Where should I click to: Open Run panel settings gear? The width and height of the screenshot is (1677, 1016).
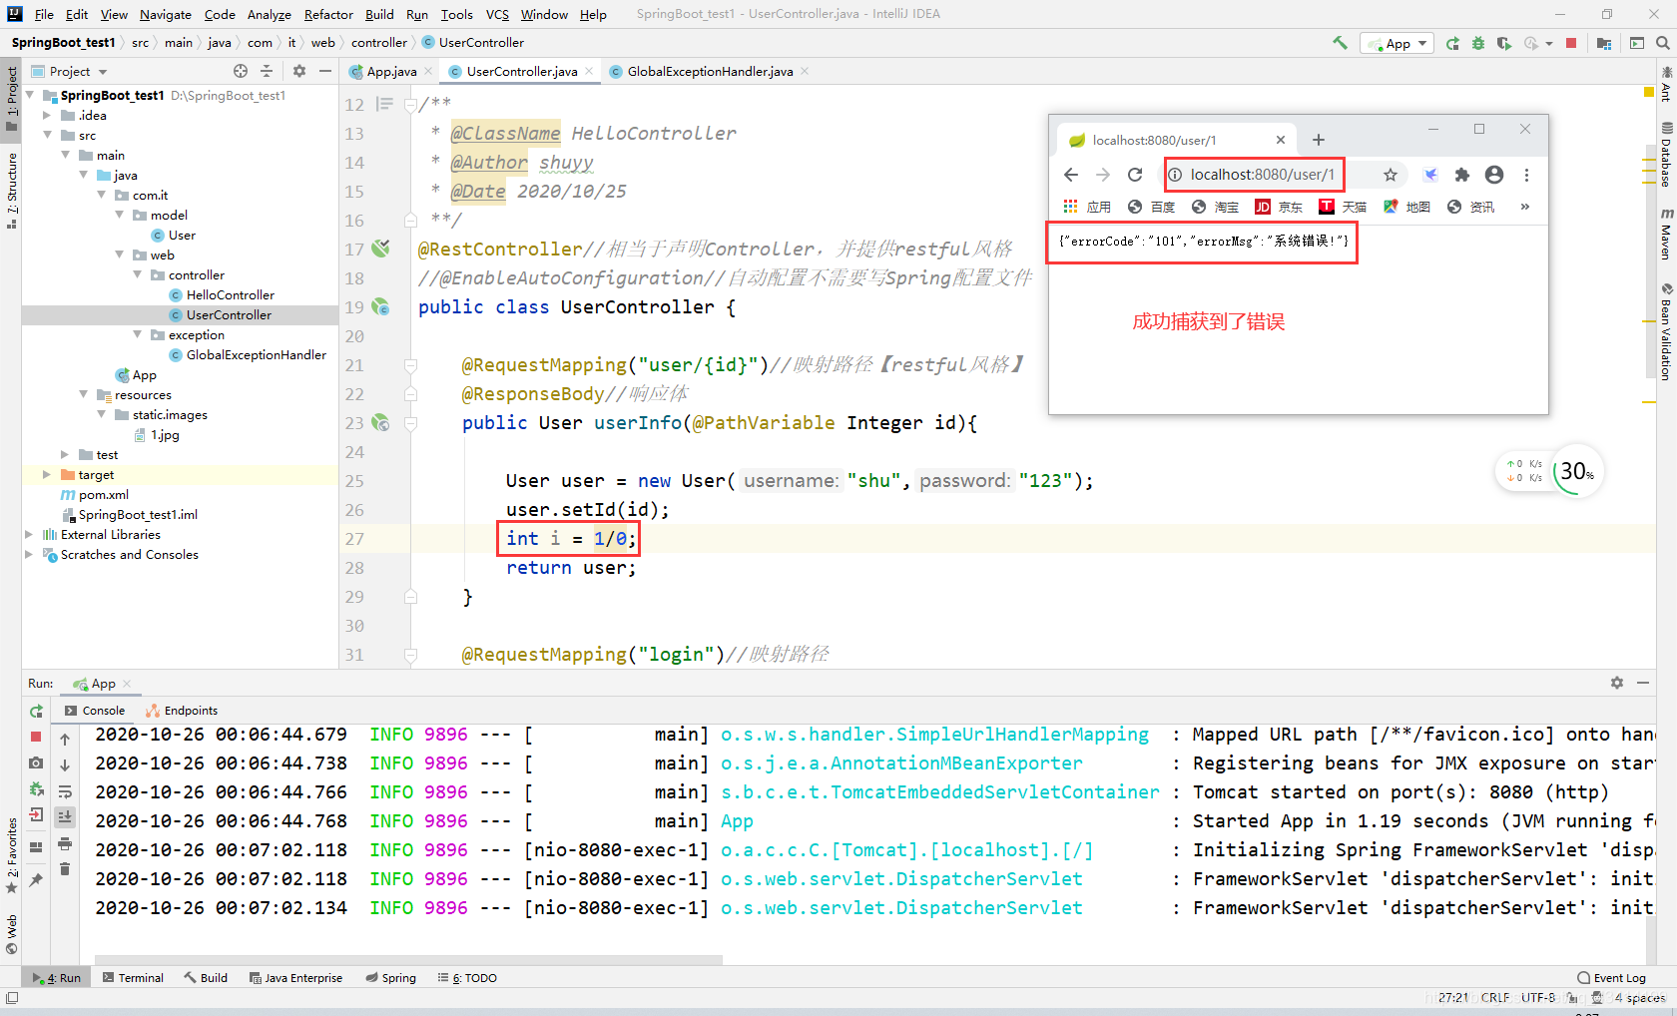click(x=1617, y=683)
